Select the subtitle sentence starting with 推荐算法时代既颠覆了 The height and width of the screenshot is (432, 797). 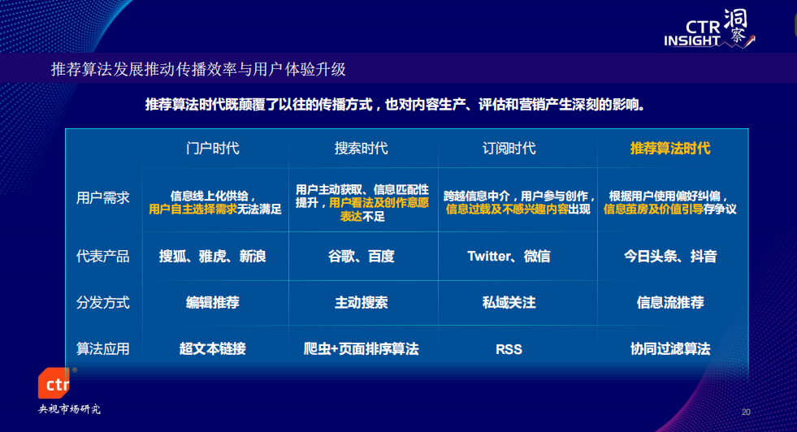[395, 105]
